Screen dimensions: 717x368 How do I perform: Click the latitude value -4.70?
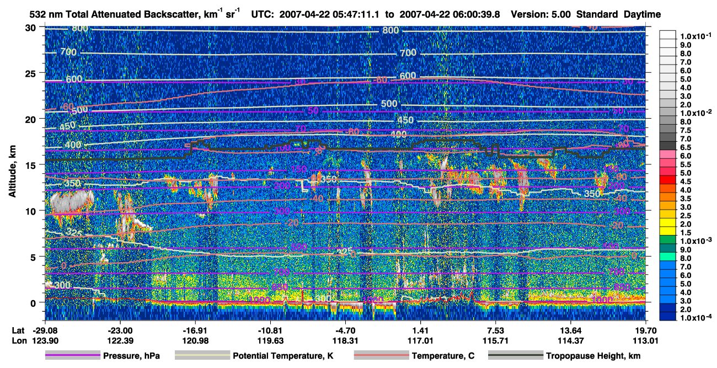click(345, 331)
